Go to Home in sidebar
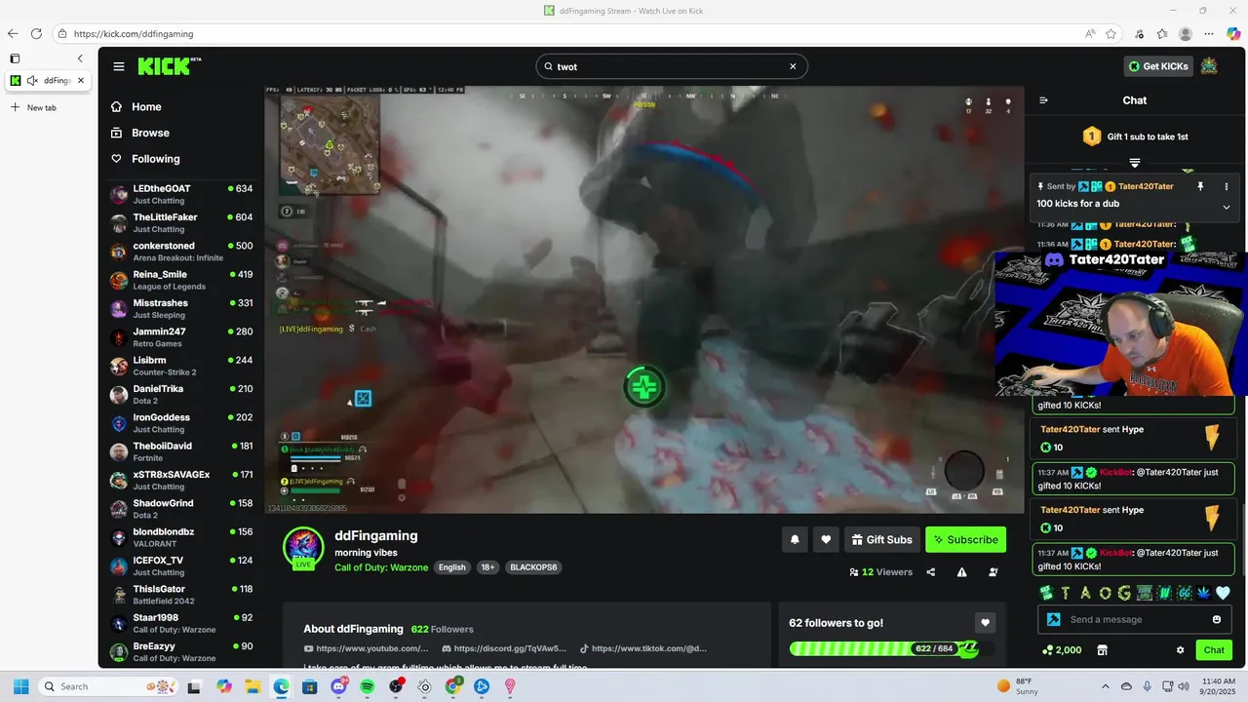Viewport: 1248px width, 702px height. [x=146, y=107]
